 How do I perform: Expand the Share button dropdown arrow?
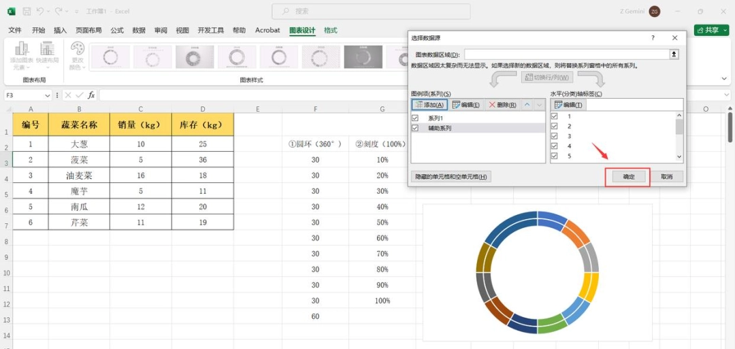(725, 30)
